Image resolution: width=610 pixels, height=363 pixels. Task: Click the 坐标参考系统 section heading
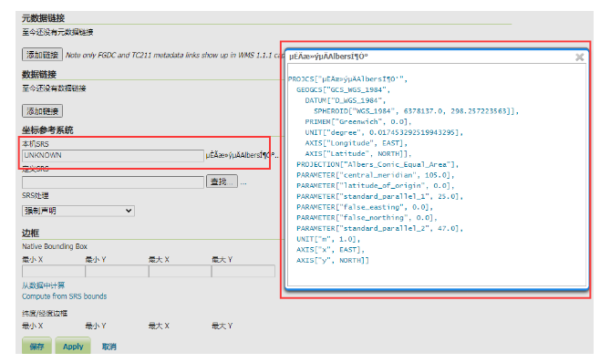47,130
